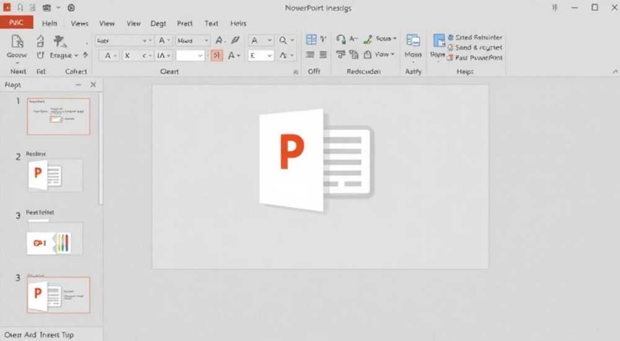This screenshot has width=620, height=341.
Task: Click the Hlons slide layout icon
Action: pyautogui.click(x=413, y=41)
